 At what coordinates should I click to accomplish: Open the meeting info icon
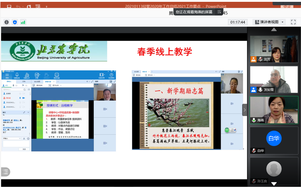7,22
